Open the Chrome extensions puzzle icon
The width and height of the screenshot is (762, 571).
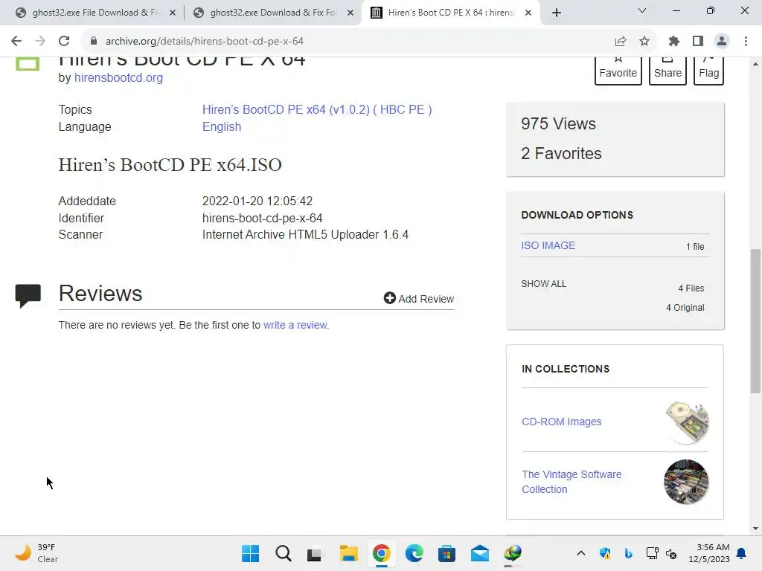[673, 42]
